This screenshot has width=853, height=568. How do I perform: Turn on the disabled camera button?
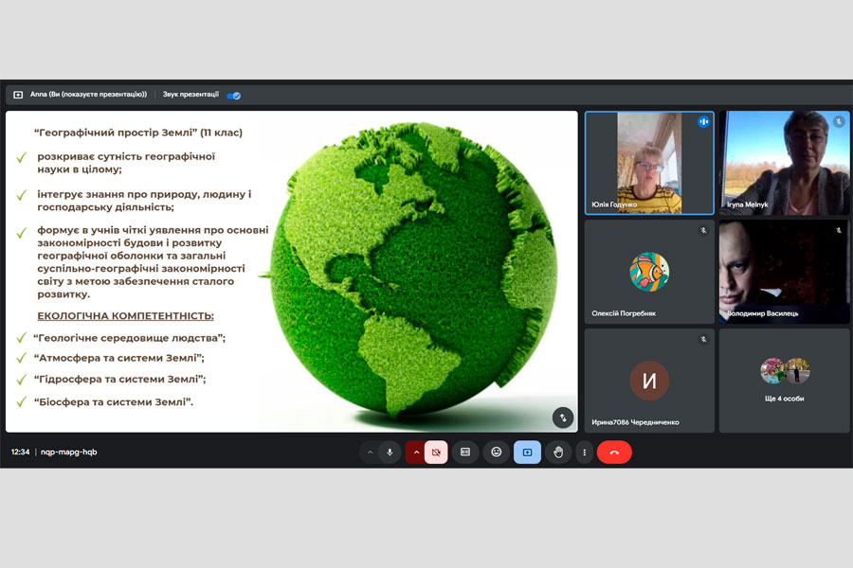436,453
